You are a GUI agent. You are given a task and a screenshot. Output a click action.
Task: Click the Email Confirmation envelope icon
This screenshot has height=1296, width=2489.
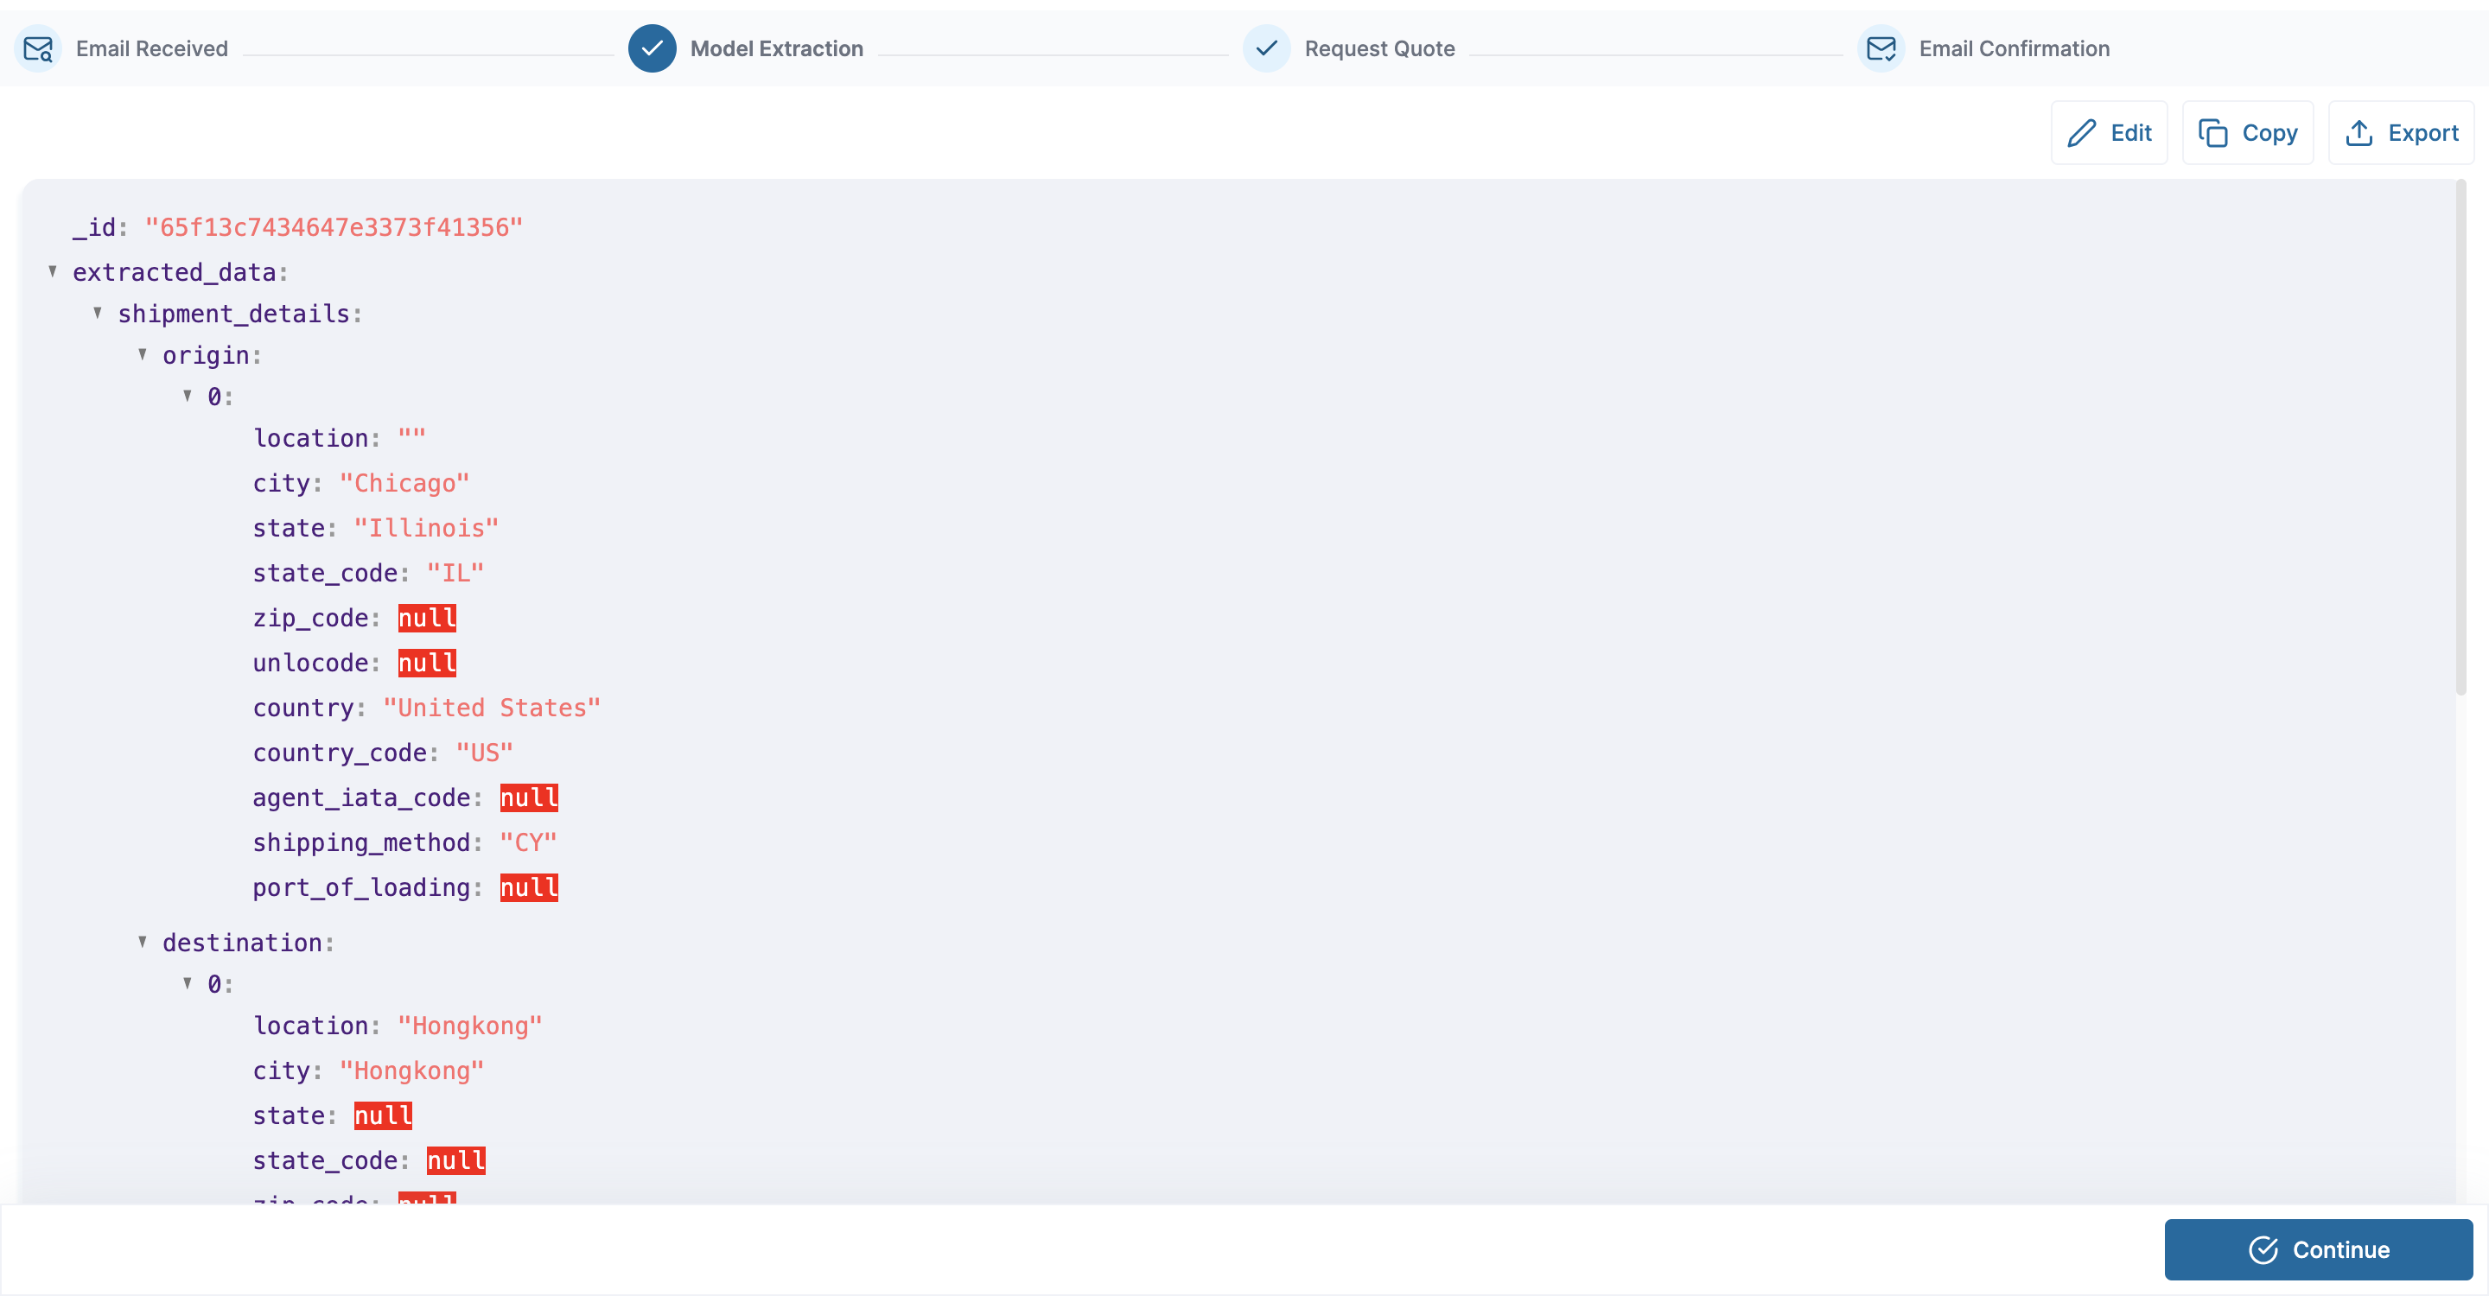(1881, 48)
